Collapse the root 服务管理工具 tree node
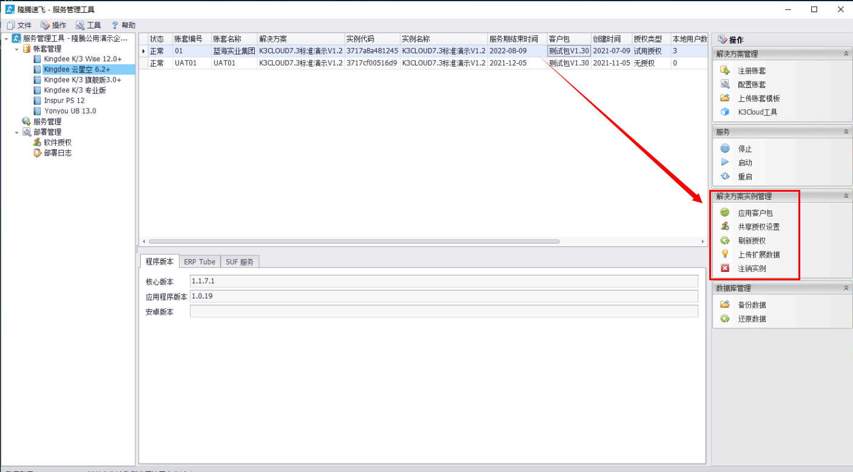 tap(6, 38)
